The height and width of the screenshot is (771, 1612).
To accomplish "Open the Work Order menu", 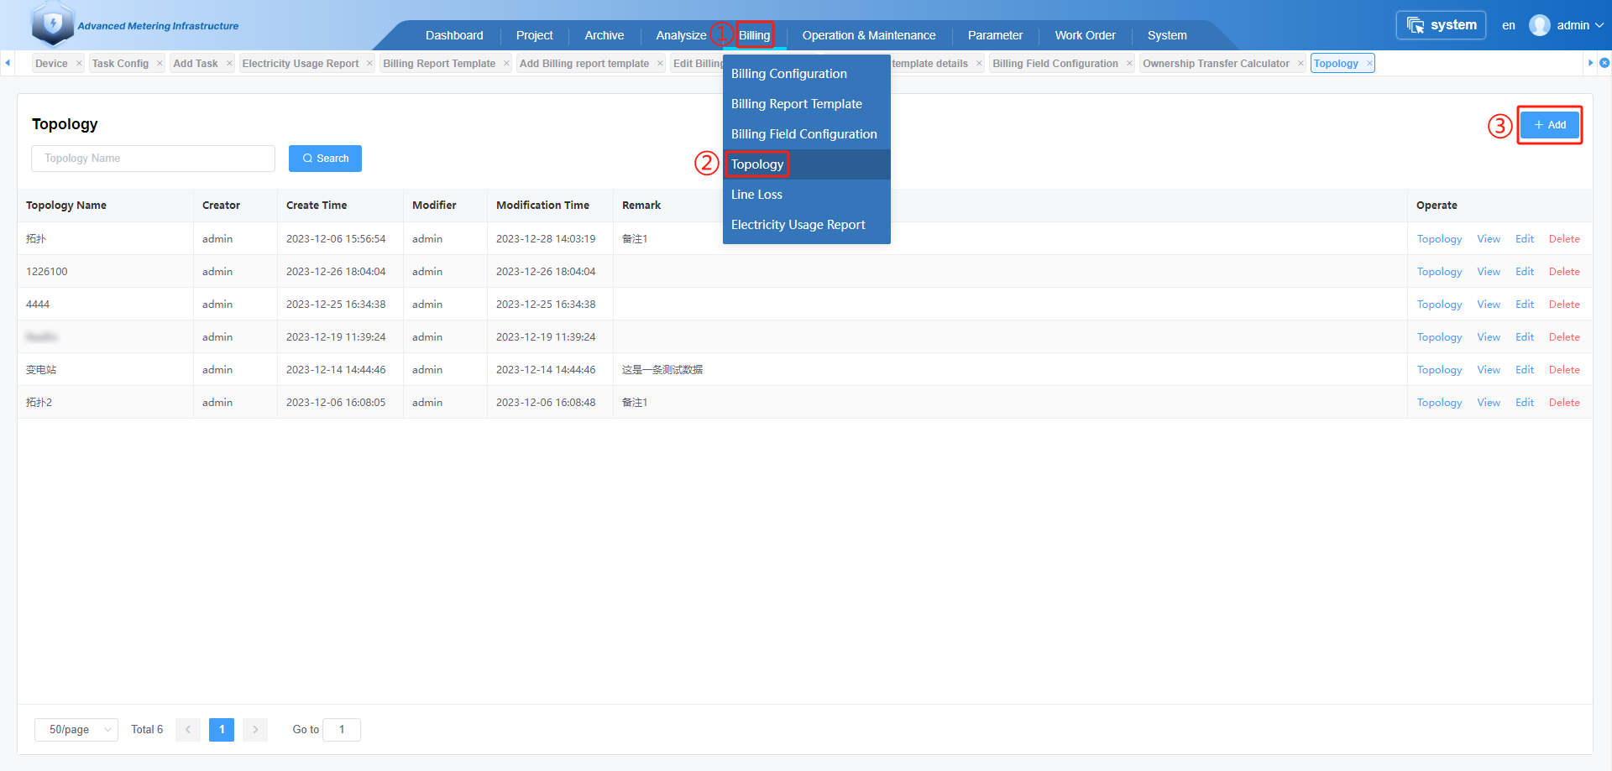I will click(x=1086, y=35).
